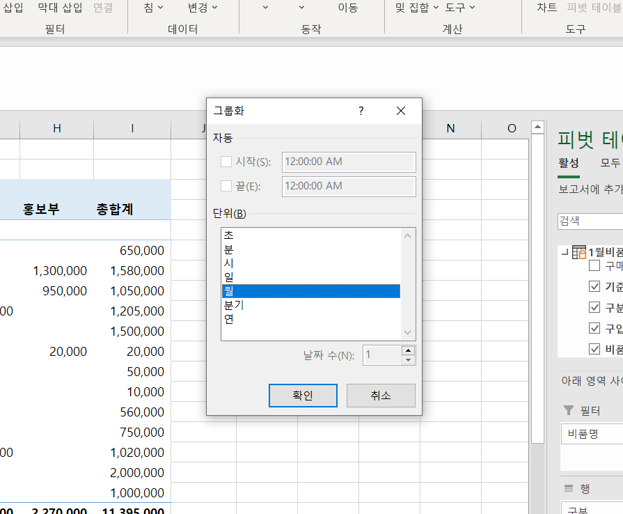
Task: Increase 날짜 수 with the up spinner arrow
Action: pyautogui.click(x=409, y=351)
